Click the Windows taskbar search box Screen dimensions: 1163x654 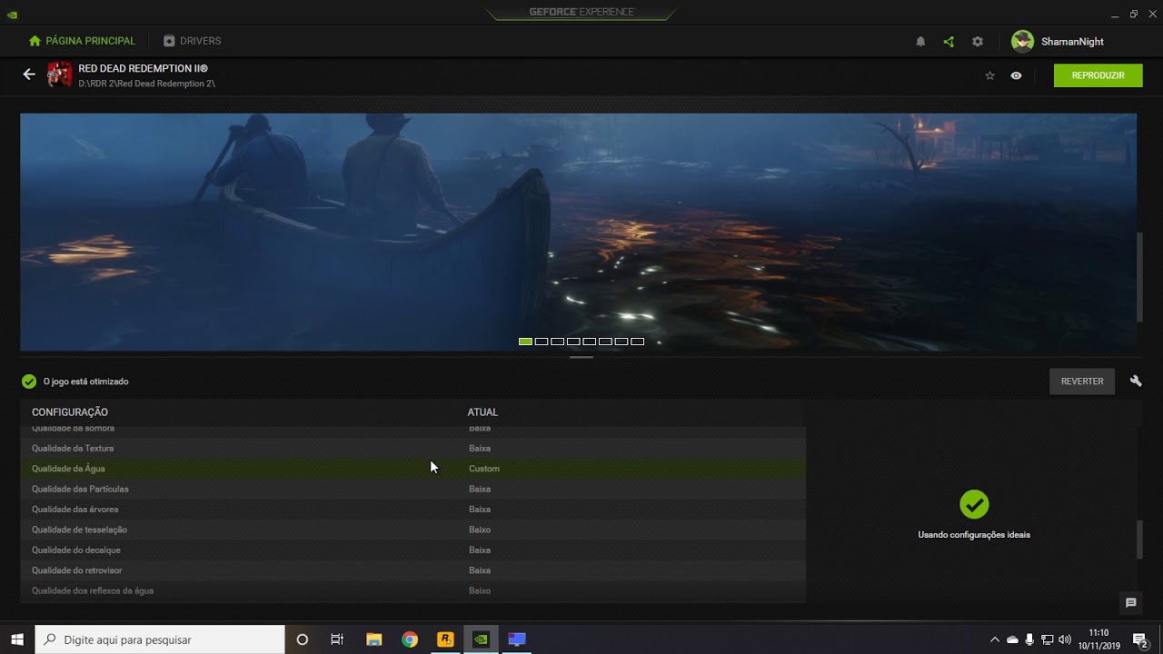pyautogui.click(x=160, y=639)
